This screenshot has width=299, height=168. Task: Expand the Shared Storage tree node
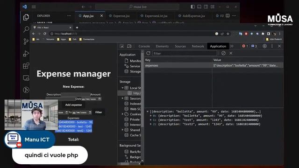(122, 130)
